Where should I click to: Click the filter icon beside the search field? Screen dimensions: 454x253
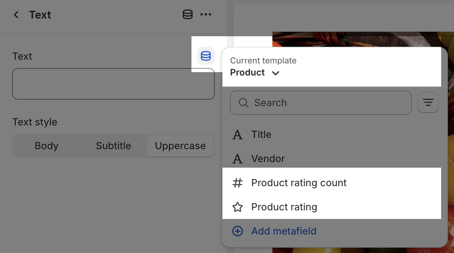(428, 102)
